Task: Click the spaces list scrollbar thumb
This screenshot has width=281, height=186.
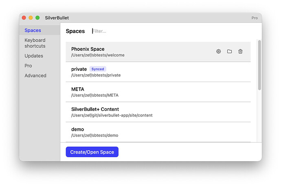Action: point(259,65)
